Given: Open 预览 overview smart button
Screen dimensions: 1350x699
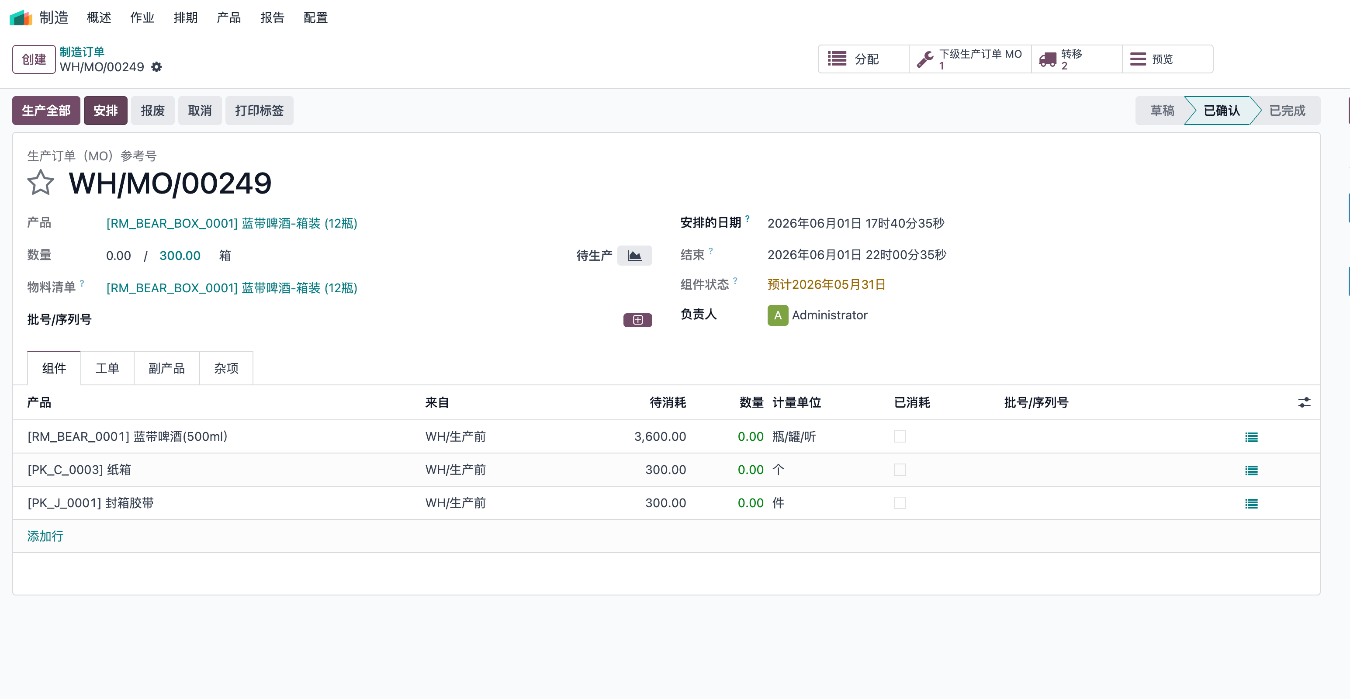Looking at the screenshot, I should point(1167,59).
